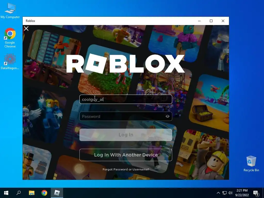Select the My Computer desktop icon
Screen dimensions: 264x198
[x=10, y=11]
